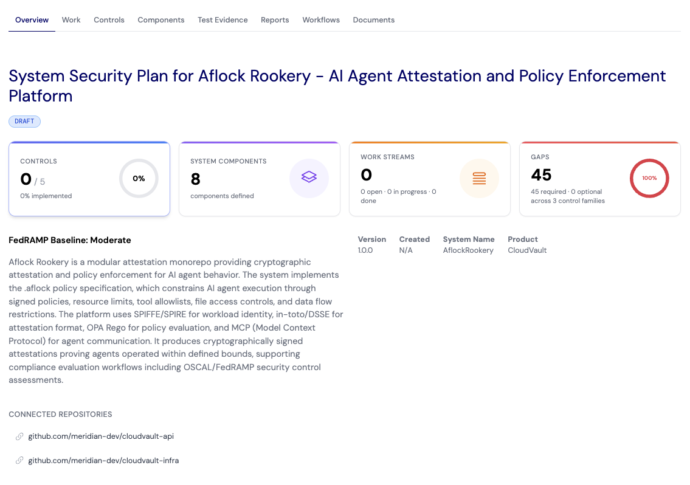Click the system name 'AflockRookery'
Image resolution: width=690 pixels, height=485 pixels.
coord(468,250)
